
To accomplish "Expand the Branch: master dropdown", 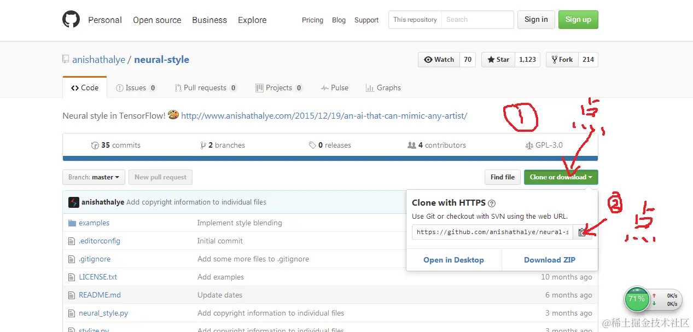I will 94,177.
